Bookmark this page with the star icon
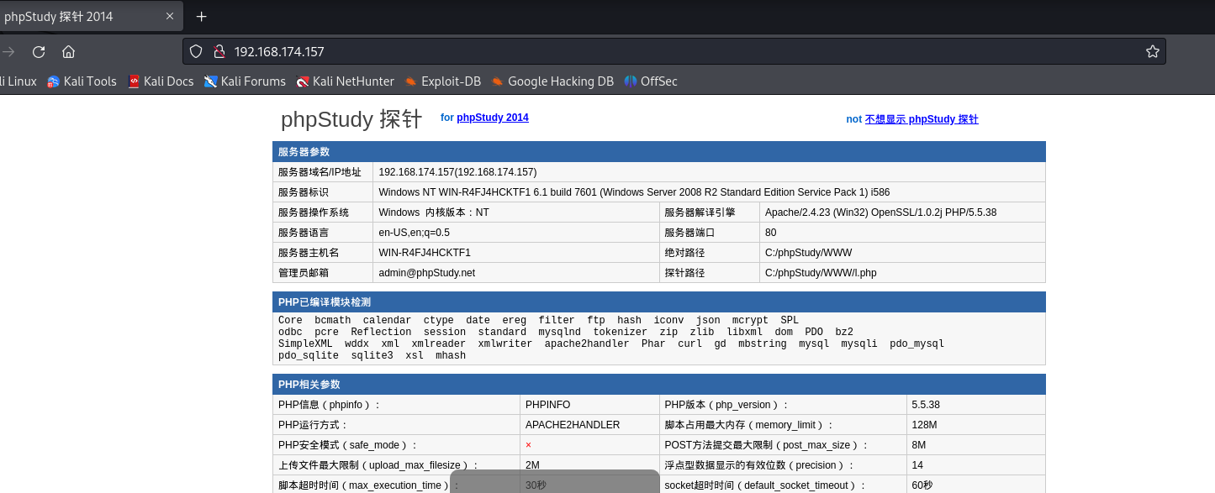Viewport: 1215px width, 493px height. pos(1152,52)
